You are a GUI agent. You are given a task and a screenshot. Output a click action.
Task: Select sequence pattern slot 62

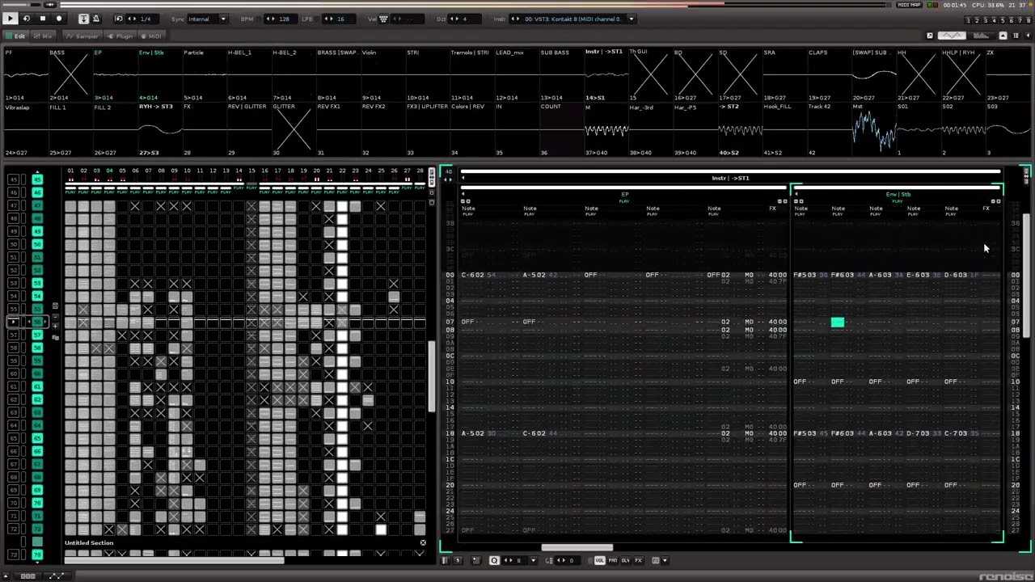(37, 399)
